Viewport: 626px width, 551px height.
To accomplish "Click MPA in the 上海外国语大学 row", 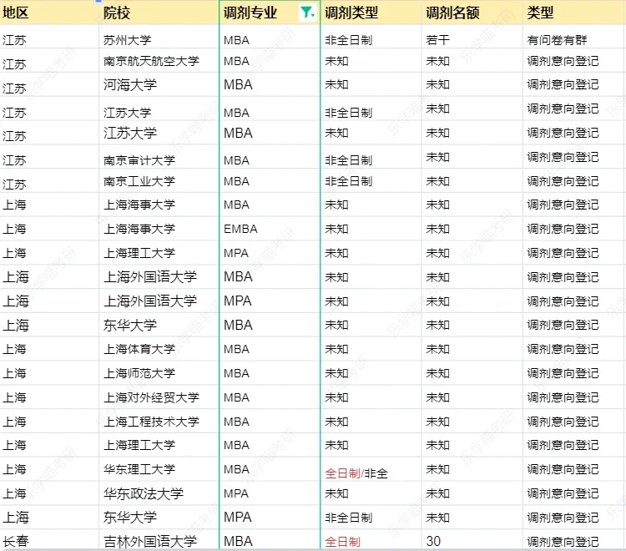I will coord(238,301).
